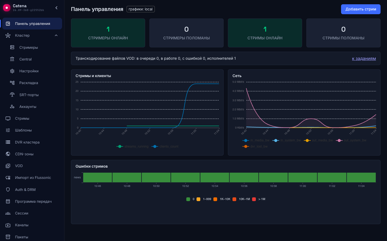The height and width of the screenshot is (241, 387).
Task: Open the Стримеры онлайн stat card
Action: point(108,33)
